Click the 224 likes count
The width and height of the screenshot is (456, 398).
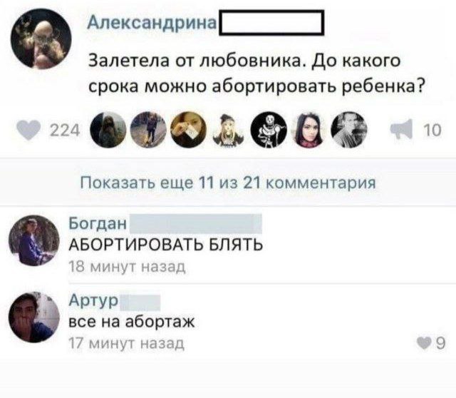(x=65, y=130)
